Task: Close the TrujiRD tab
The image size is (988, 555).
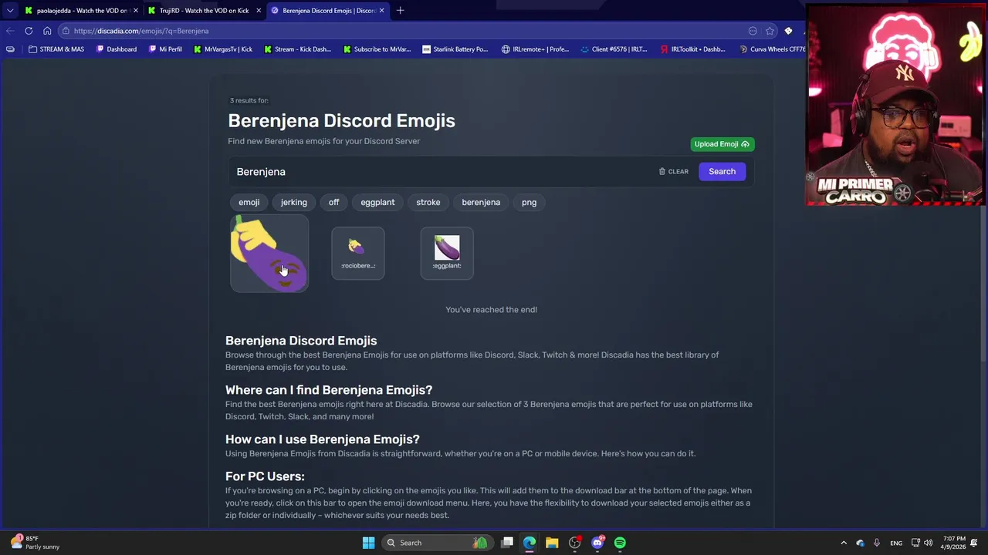Action: (x=259, y=11)
